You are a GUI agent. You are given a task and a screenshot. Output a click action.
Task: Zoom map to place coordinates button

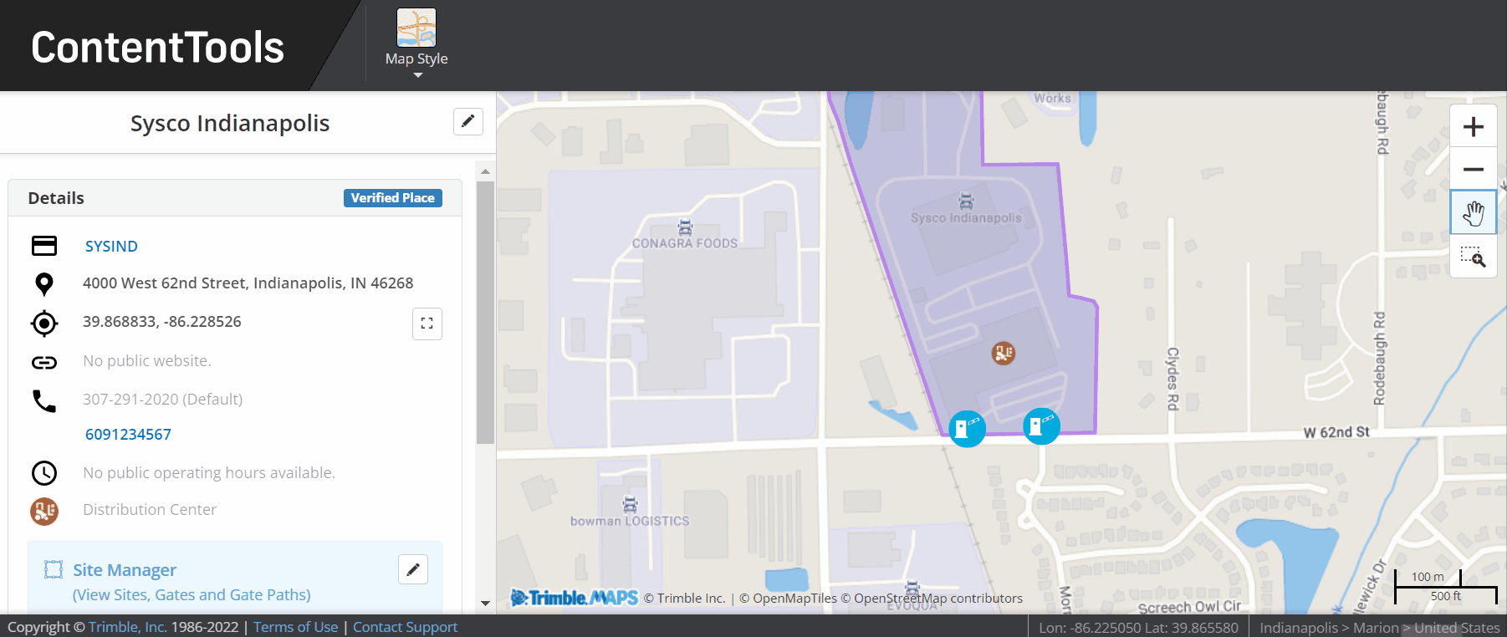(x=427, y=324)
